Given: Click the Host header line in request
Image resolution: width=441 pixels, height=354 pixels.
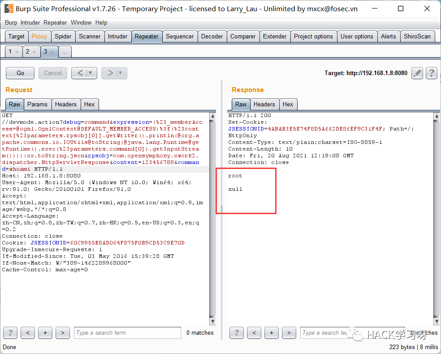Looking at the screenshot, I should coord(41,176).
